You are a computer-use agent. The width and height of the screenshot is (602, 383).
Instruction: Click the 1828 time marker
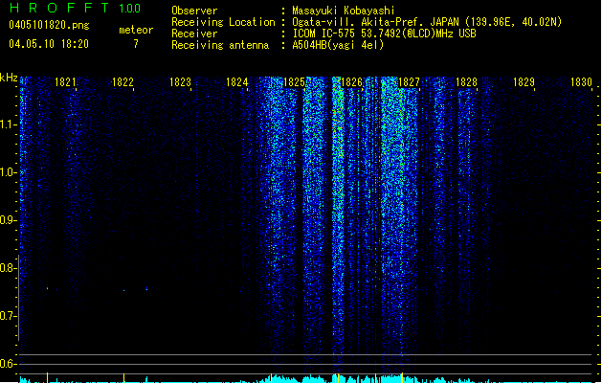tap(466, 82)
